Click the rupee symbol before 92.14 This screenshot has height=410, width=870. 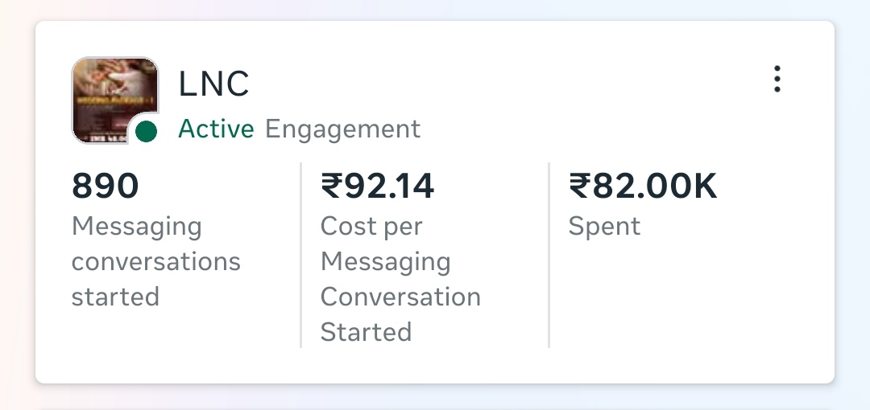331,186
